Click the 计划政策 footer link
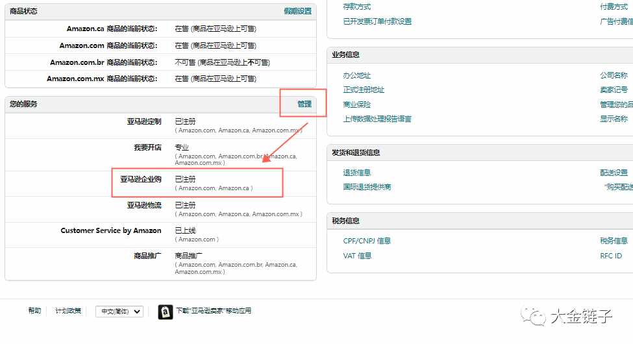 pyautogui.click(x=68, y=310)
